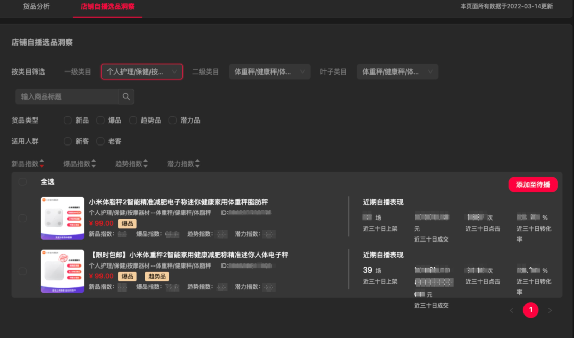Click page 1 pagination button
The image size is (574, 338).
pyautogui.click(x=531, y=310)
